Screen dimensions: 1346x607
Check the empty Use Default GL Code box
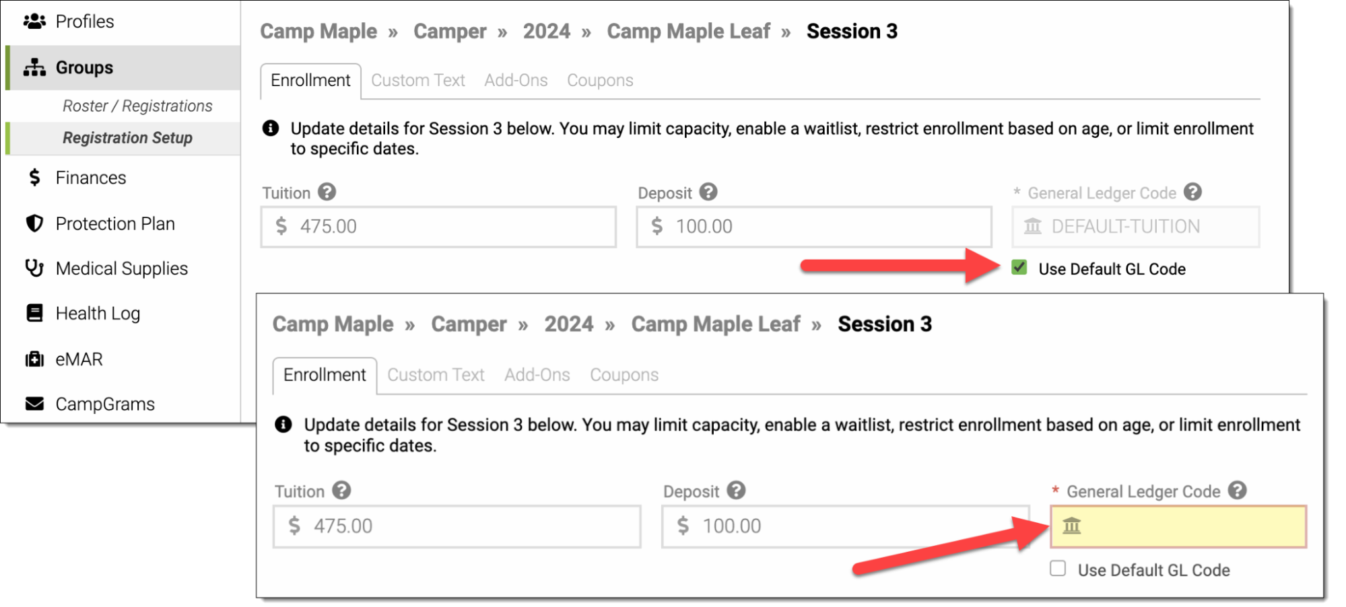point(1058,569)
